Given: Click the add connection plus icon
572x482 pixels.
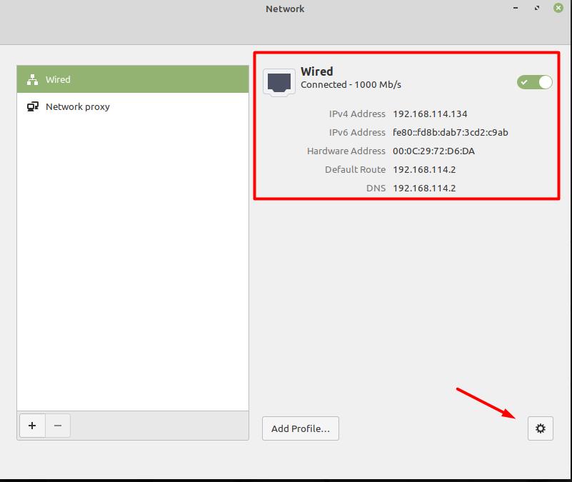Looking at the screenshot, I should pyautogui.click(x=32, y=425).
